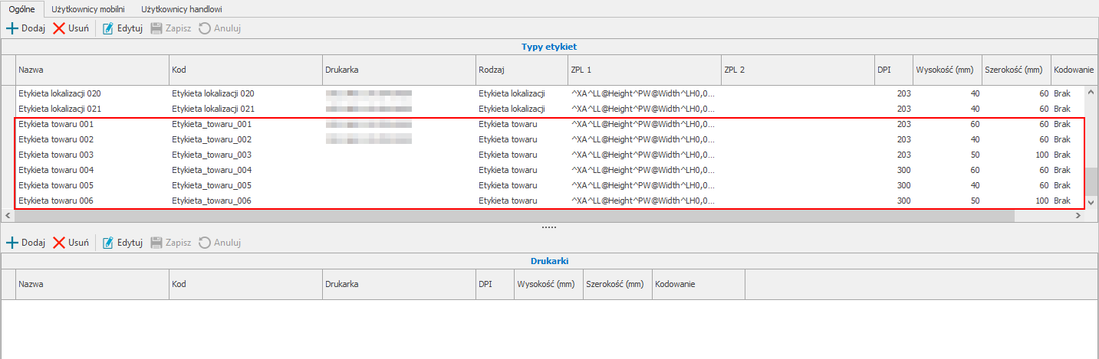The height and width of the screenshot is (359, 1099).
Task: Sort label types by DPI column header
Action: coord(893,70)
